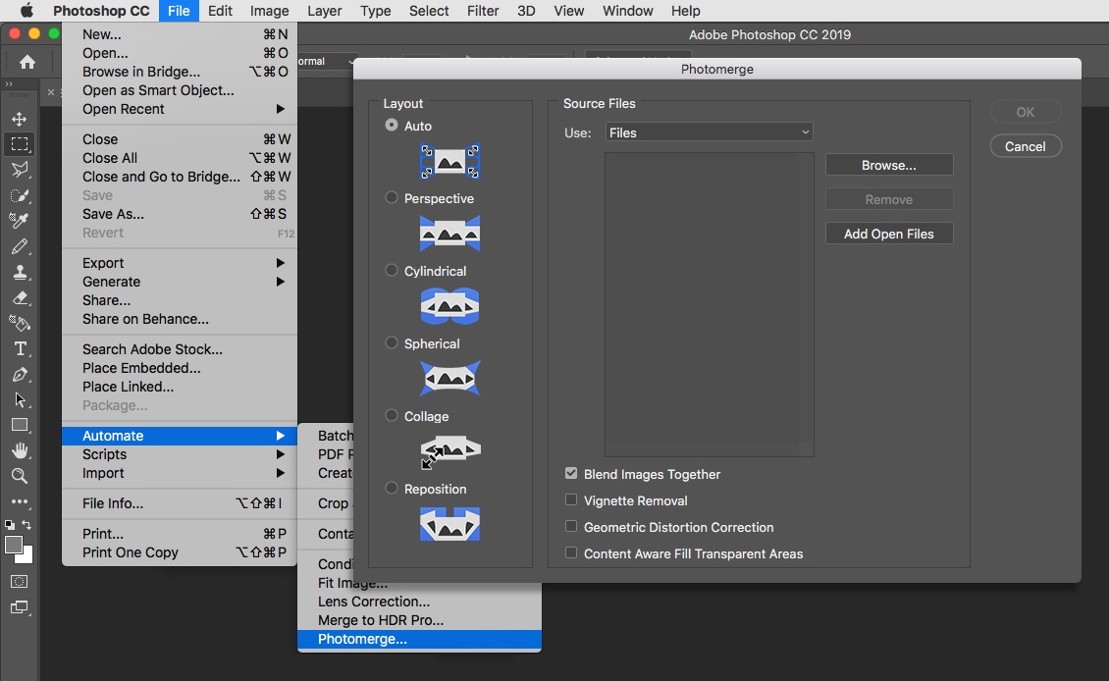Image resolution: width=1109 pixels, height=681 pixels.
Task: Select the Rectangular Marquee tool
Action: point(19,144)
